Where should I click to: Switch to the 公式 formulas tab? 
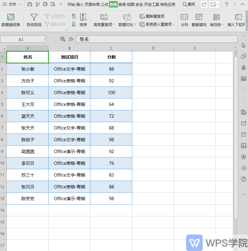[x=104, y=5]
